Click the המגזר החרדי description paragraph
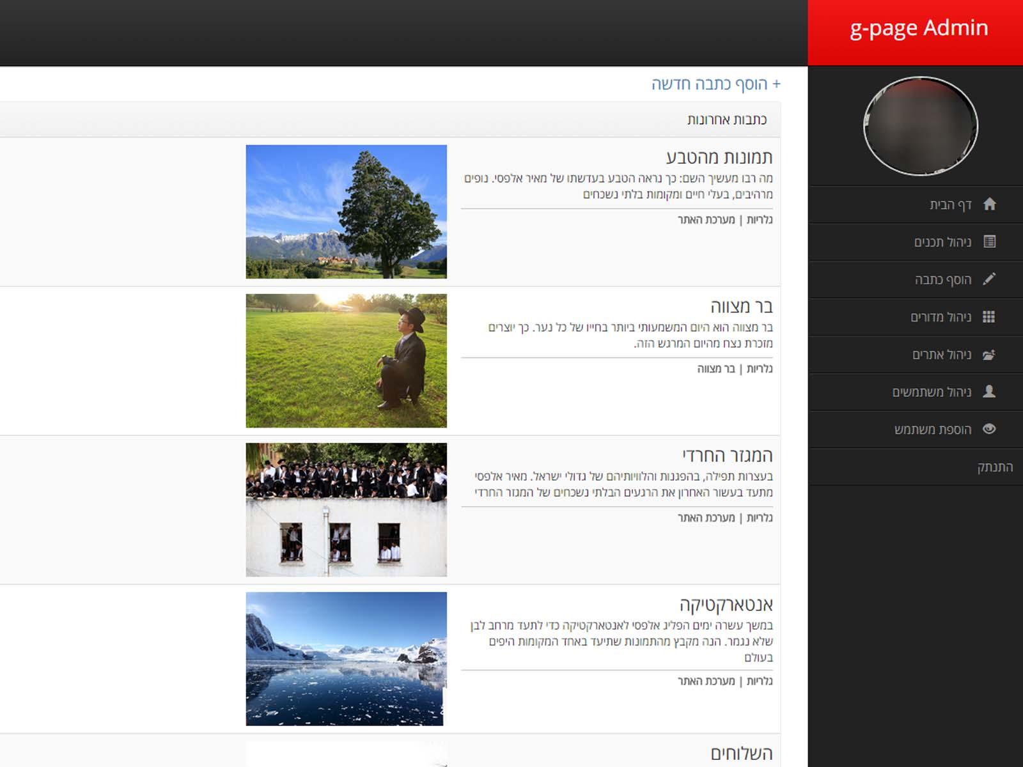 (623, 484)
